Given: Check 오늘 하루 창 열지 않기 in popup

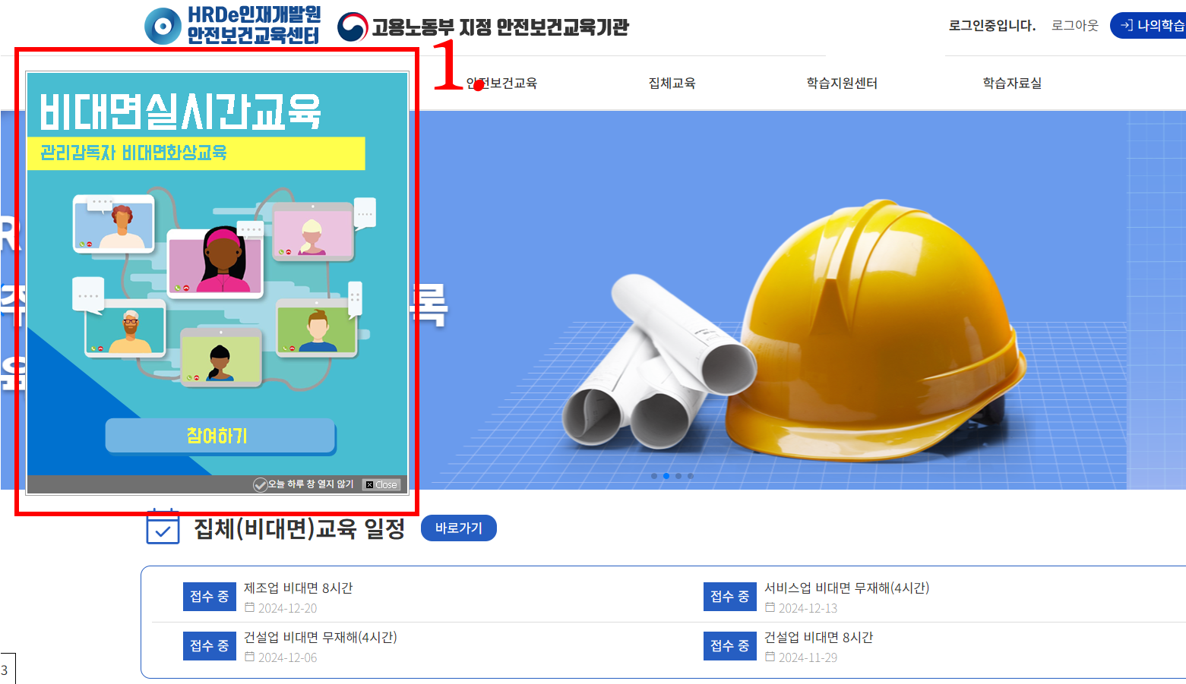Looking at the screenshot, I should (x=261, y=484).
